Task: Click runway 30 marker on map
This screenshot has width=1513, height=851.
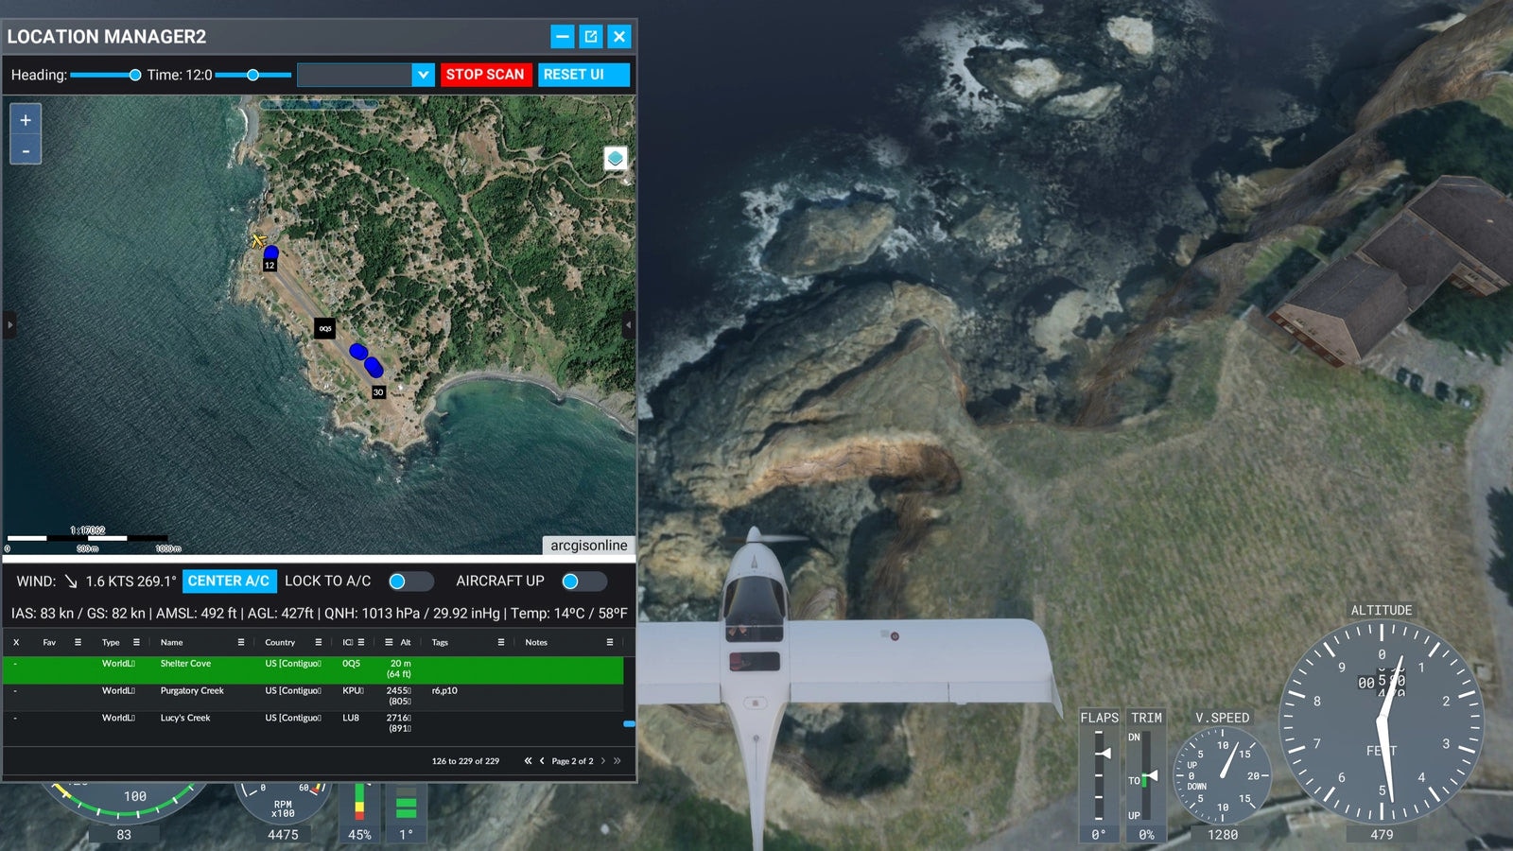Action: click(x=378, y=392)
